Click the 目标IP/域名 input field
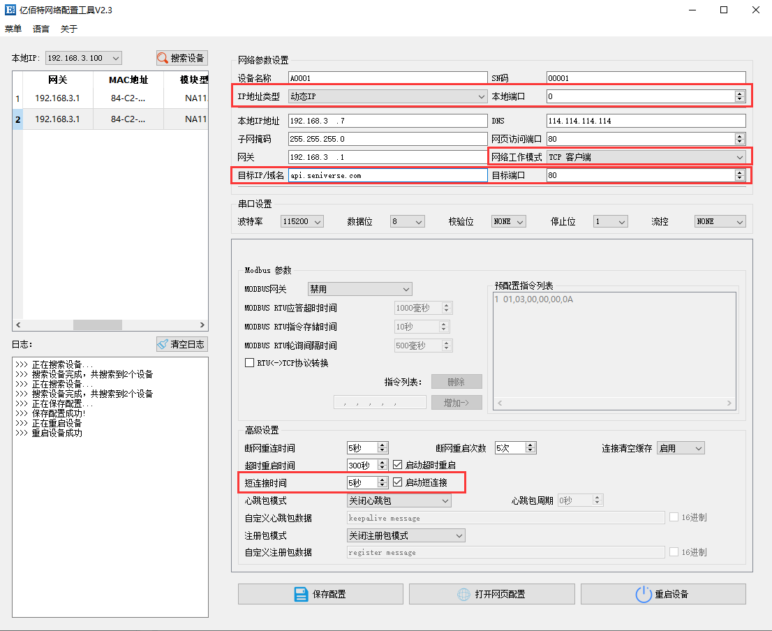The image size is (772, 631). tap(387, 176)
